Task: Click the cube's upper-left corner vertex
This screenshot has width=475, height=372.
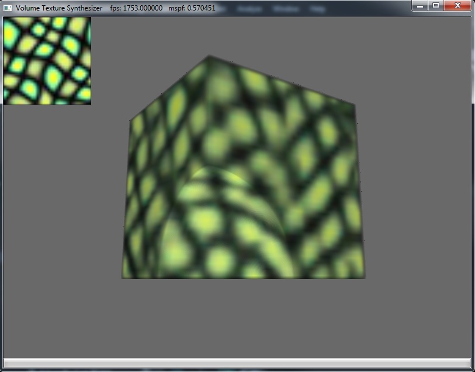Action: (131, 120)
